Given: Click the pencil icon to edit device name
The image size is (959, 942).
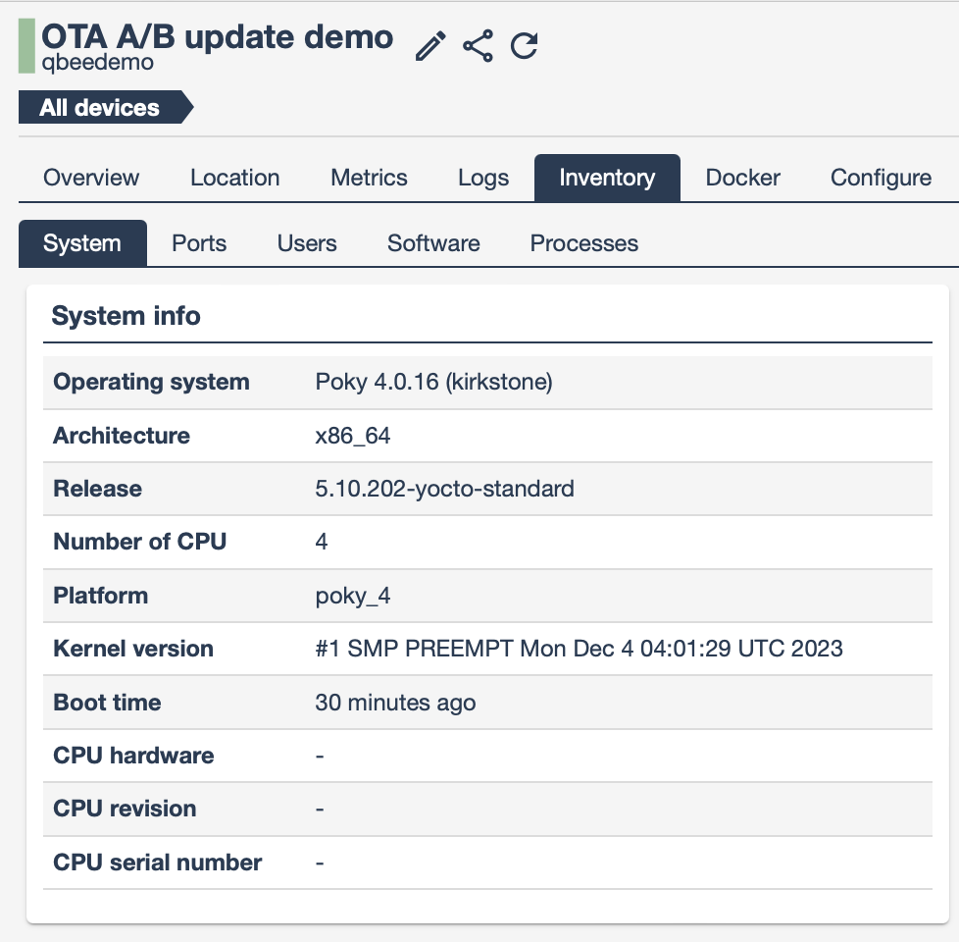Looking at the screenshot, I should 430,46.
